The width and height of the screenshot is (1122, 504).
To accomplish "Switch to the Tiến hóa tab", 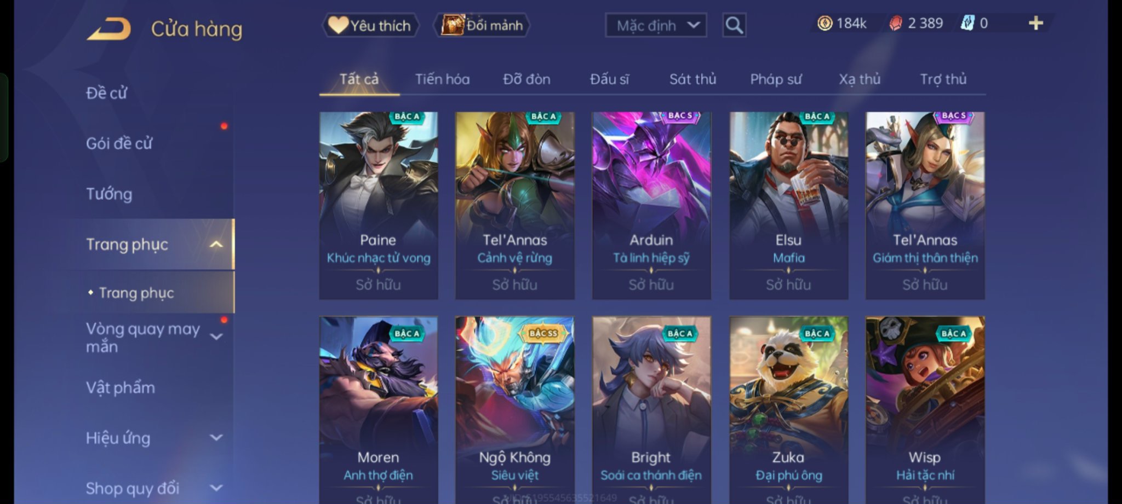I will 442,79.
